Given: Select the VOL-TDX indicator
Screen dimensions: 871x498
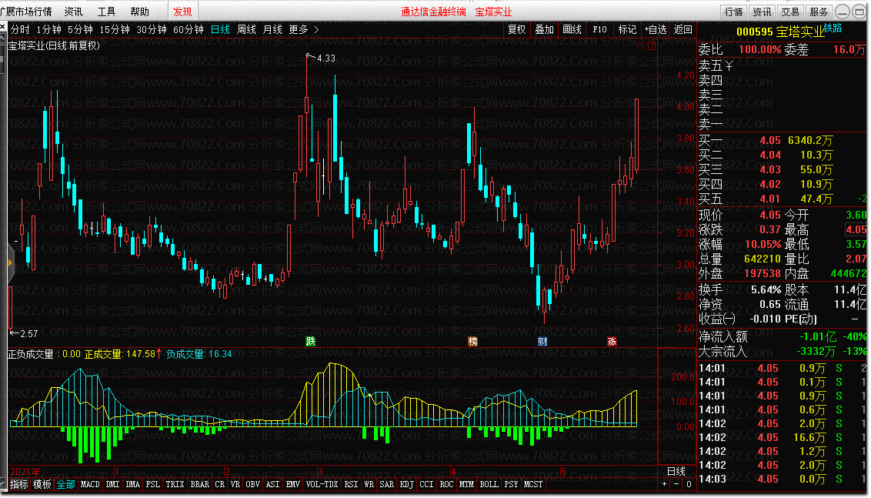Looking at the screenshot, I should [322, 484].
